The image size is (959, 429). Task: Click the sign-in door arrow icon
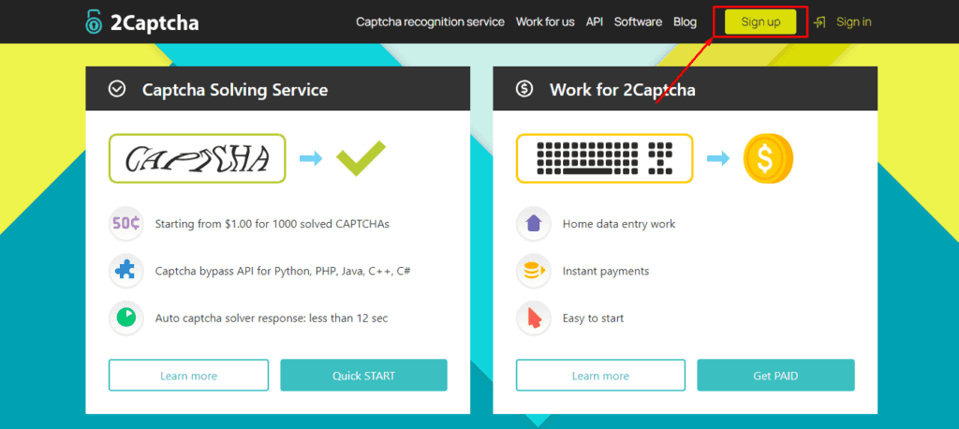click(819, 22)
